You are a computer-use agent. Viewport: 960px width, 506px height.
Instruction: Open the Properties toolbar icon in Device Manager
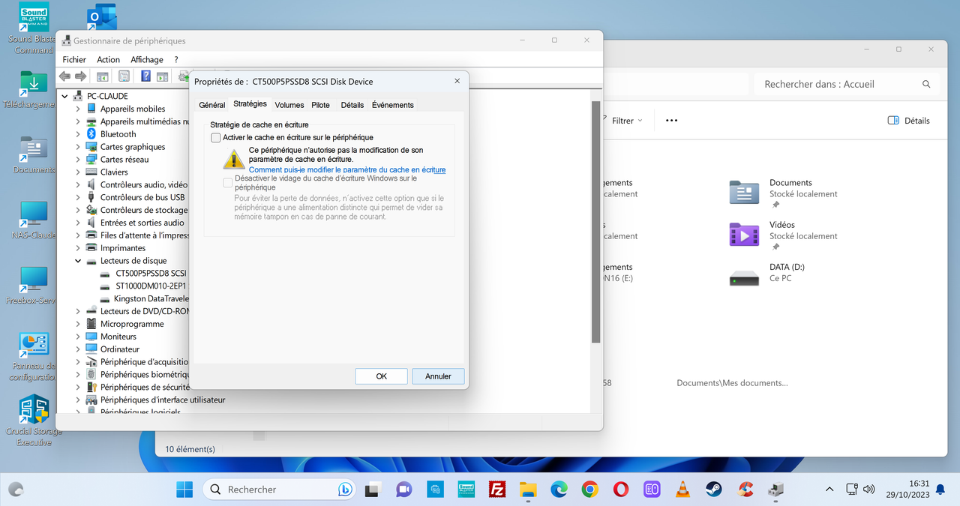pyautogui.click(x=124, y=76)
